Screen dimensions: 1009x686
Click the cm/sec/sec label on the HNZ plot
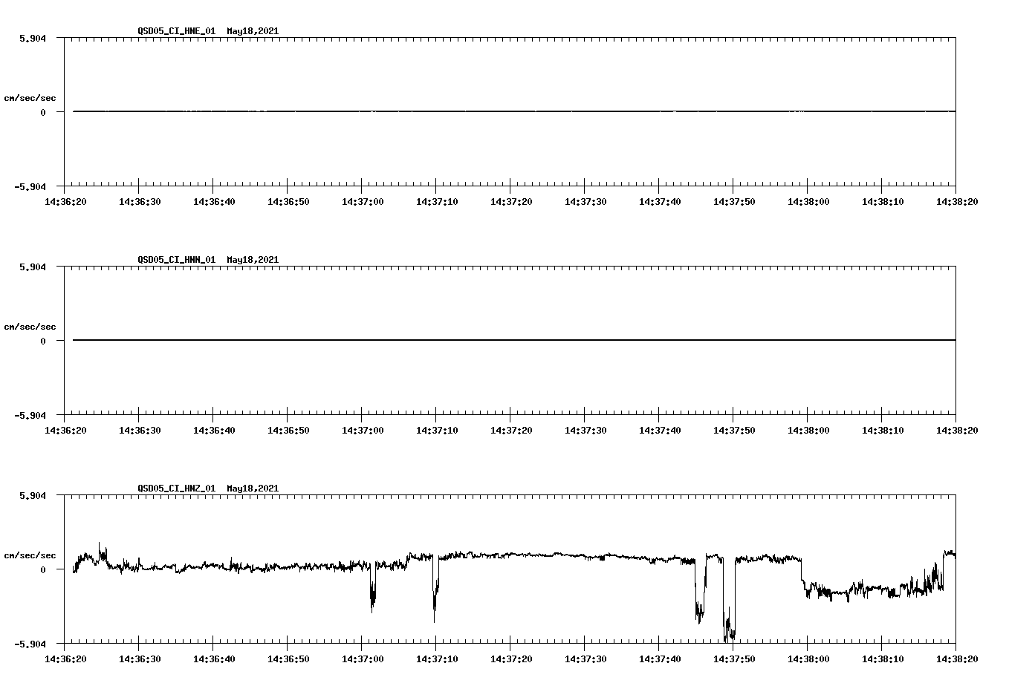(31, 555)
